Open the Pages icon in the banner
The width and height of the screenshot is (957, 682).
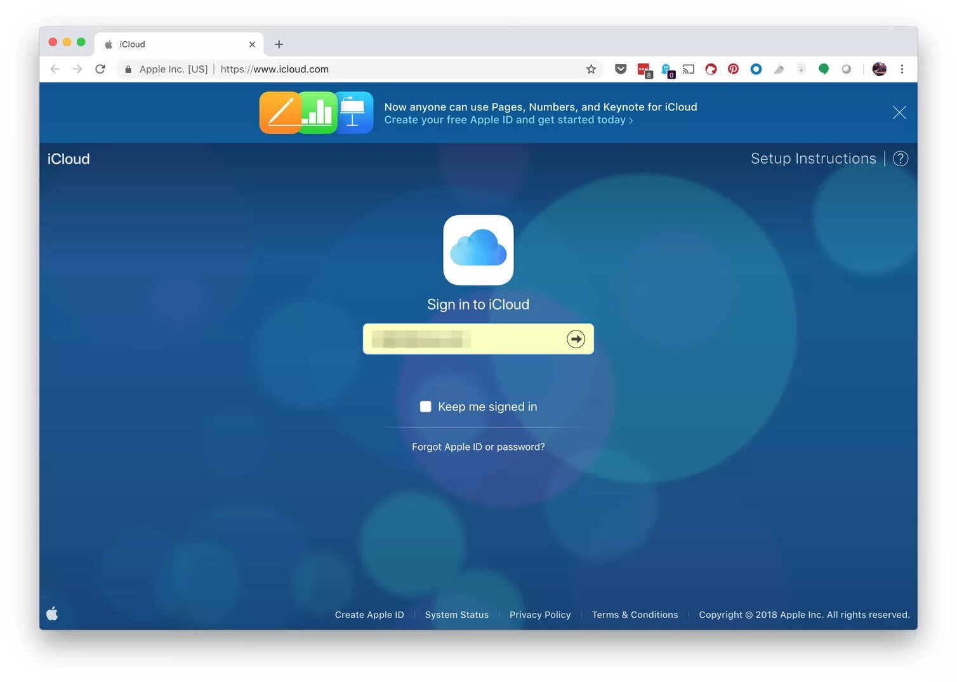[x=278, y=112]
